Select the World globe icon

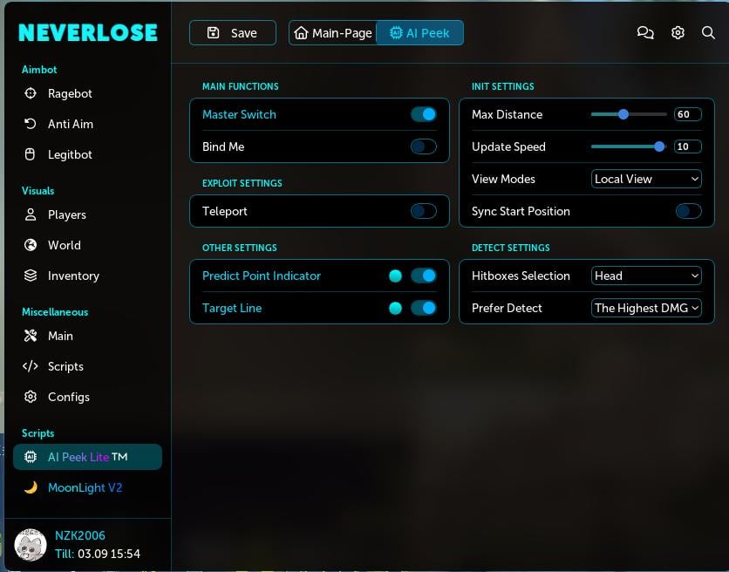pyautogui.click(x=29, y=245)
